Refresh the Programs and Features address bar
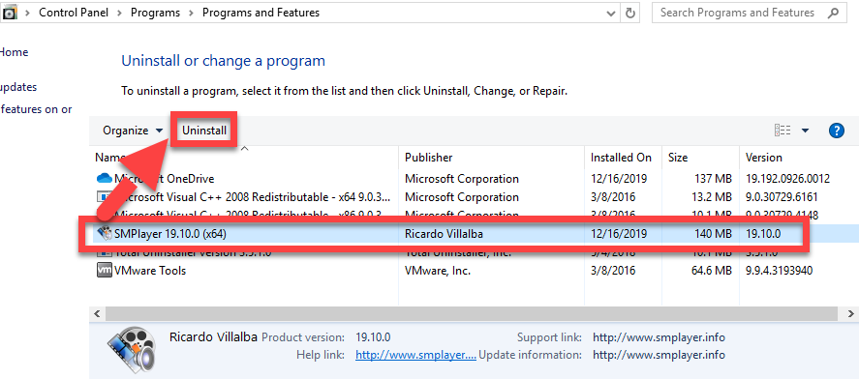859x379 pixels. (x=630, y=13)
